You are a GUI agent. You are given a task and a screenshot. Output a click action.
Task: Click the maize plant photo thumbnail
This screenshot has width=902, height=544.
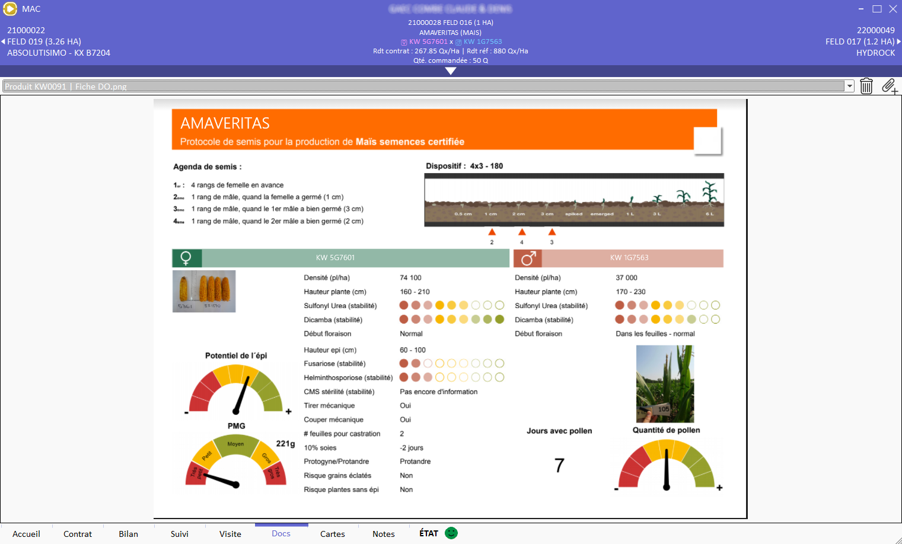665,384
